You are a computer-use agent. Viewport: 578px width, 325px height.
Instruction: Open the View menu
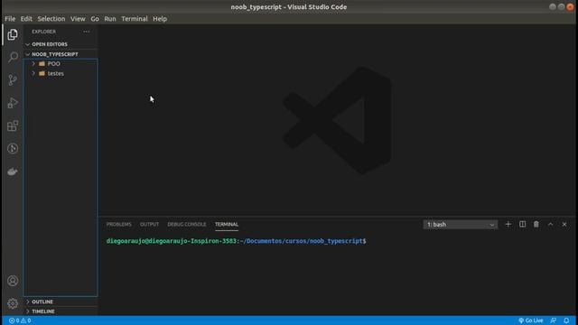click(78, 19)
